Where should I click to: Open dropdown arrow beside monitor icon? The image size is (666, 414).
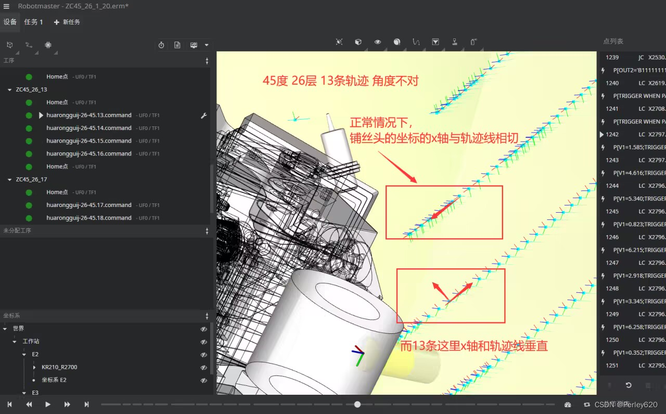click(207, 45)
